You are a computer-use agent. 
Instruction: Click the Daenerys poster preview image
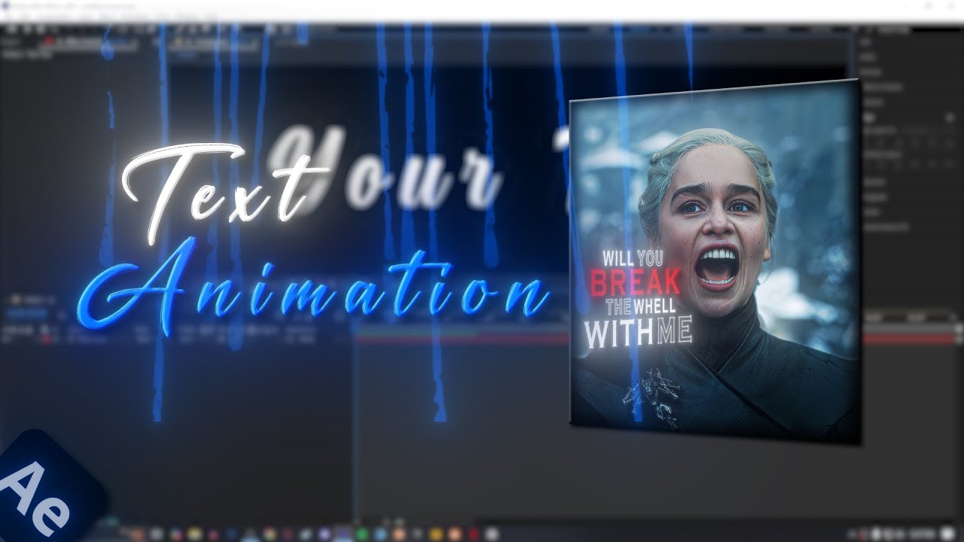[x=715, y=261]
